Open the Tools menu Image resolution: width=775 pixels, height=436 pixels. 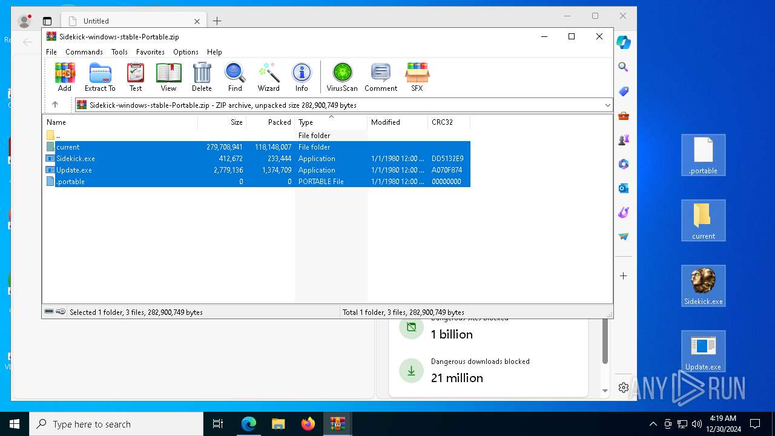pos(119,52)
